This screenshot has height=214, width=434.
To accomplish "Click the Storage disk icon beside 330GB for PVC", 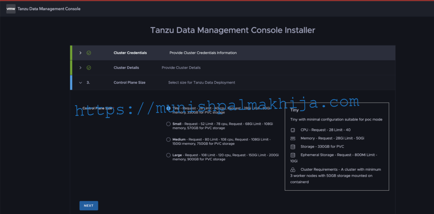I will click(x=293, y=146).
